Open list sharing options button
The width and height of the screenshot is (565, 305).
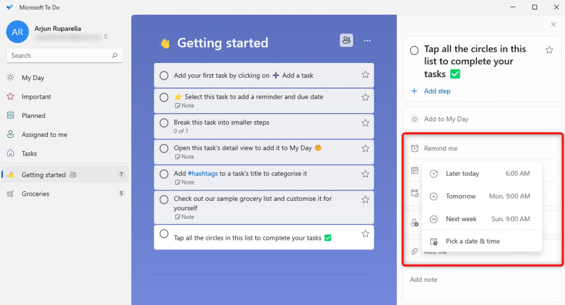pos(347,40)
